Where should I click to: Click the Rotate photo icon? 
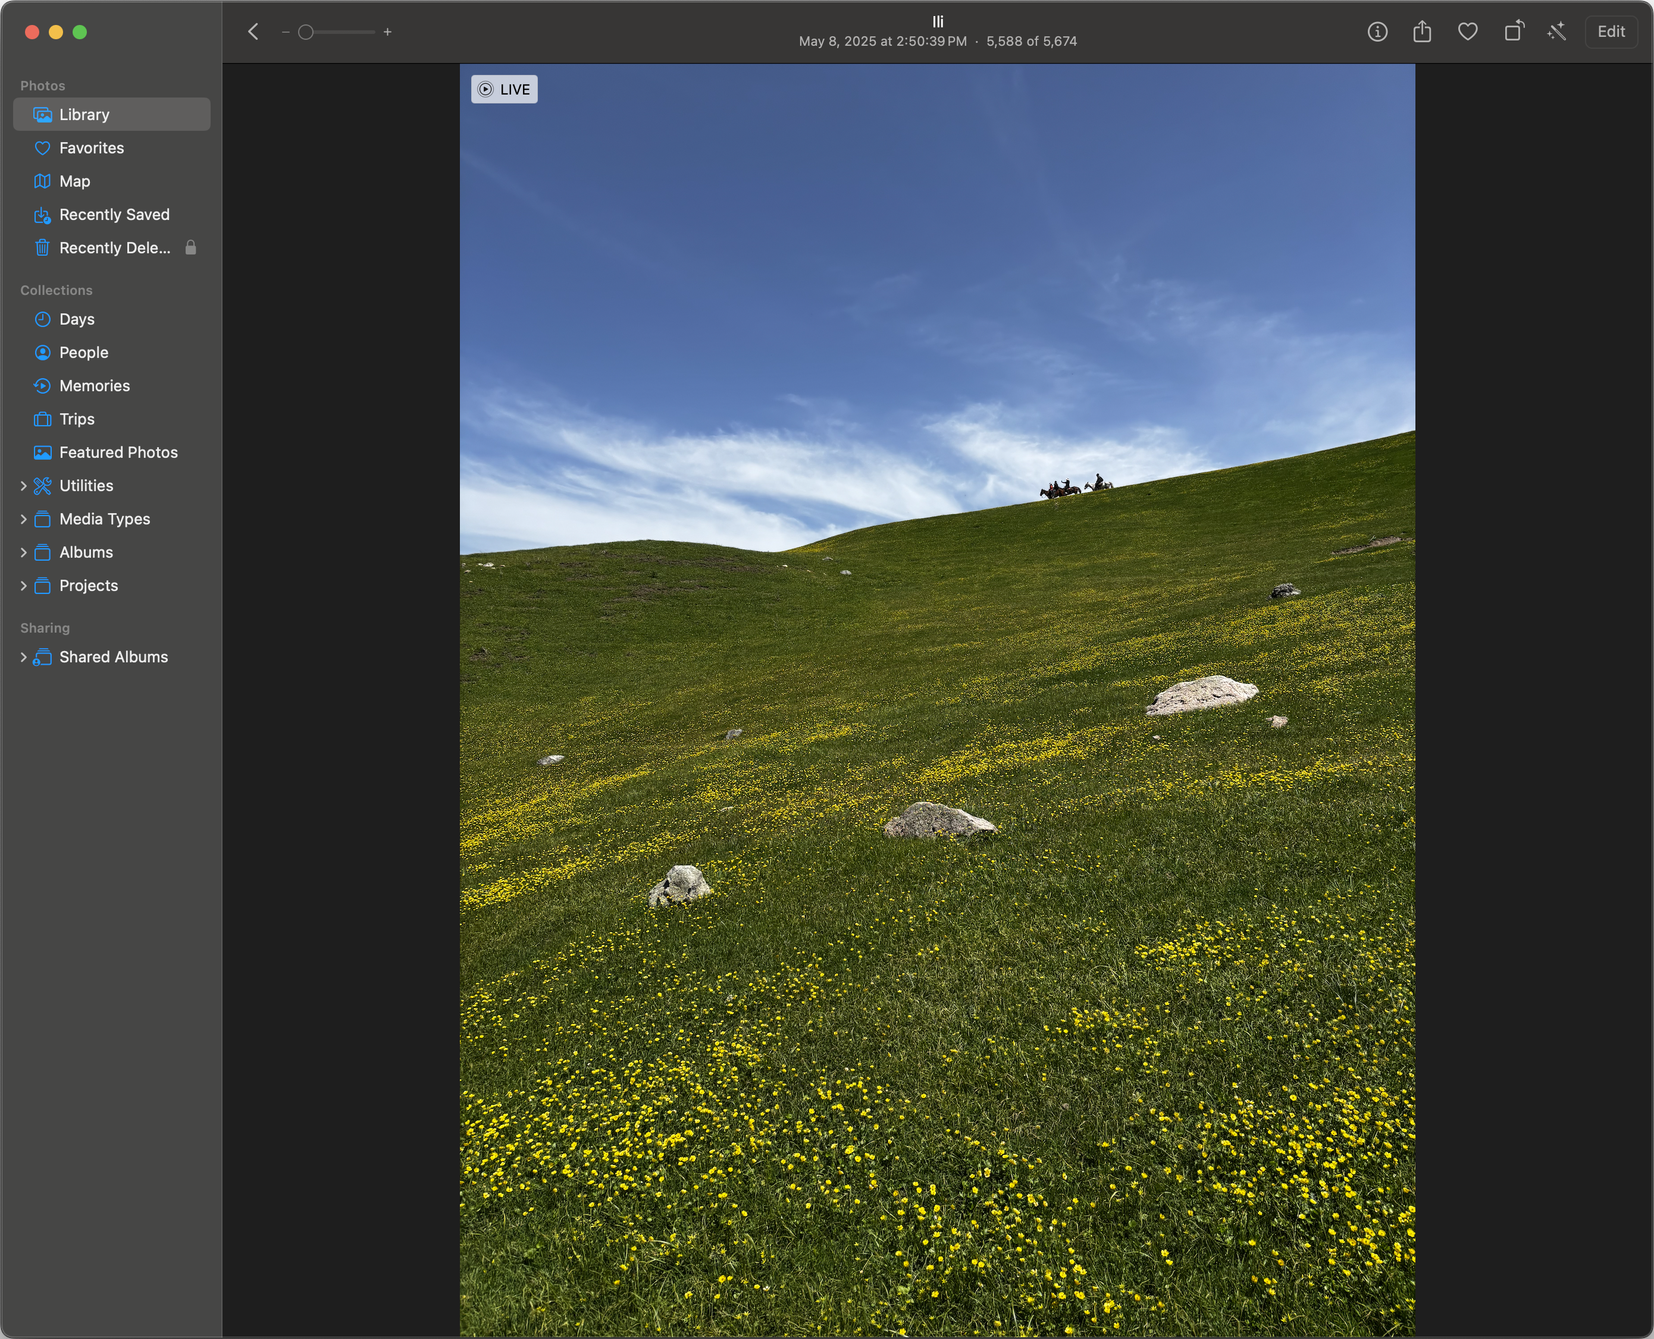(x=1514, y=32)
